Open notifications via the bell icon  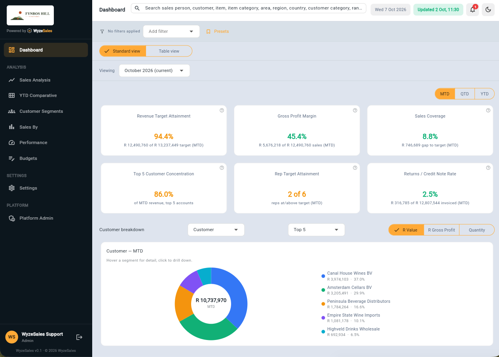point(472,9)
